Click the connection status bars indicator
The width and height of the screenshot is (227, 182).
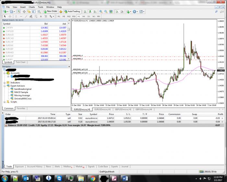201,172
